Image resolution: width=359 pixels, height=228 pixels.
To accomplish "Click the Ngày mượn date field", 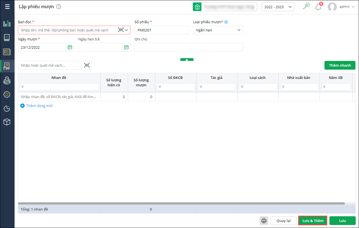I will click(x=42, y=47).
